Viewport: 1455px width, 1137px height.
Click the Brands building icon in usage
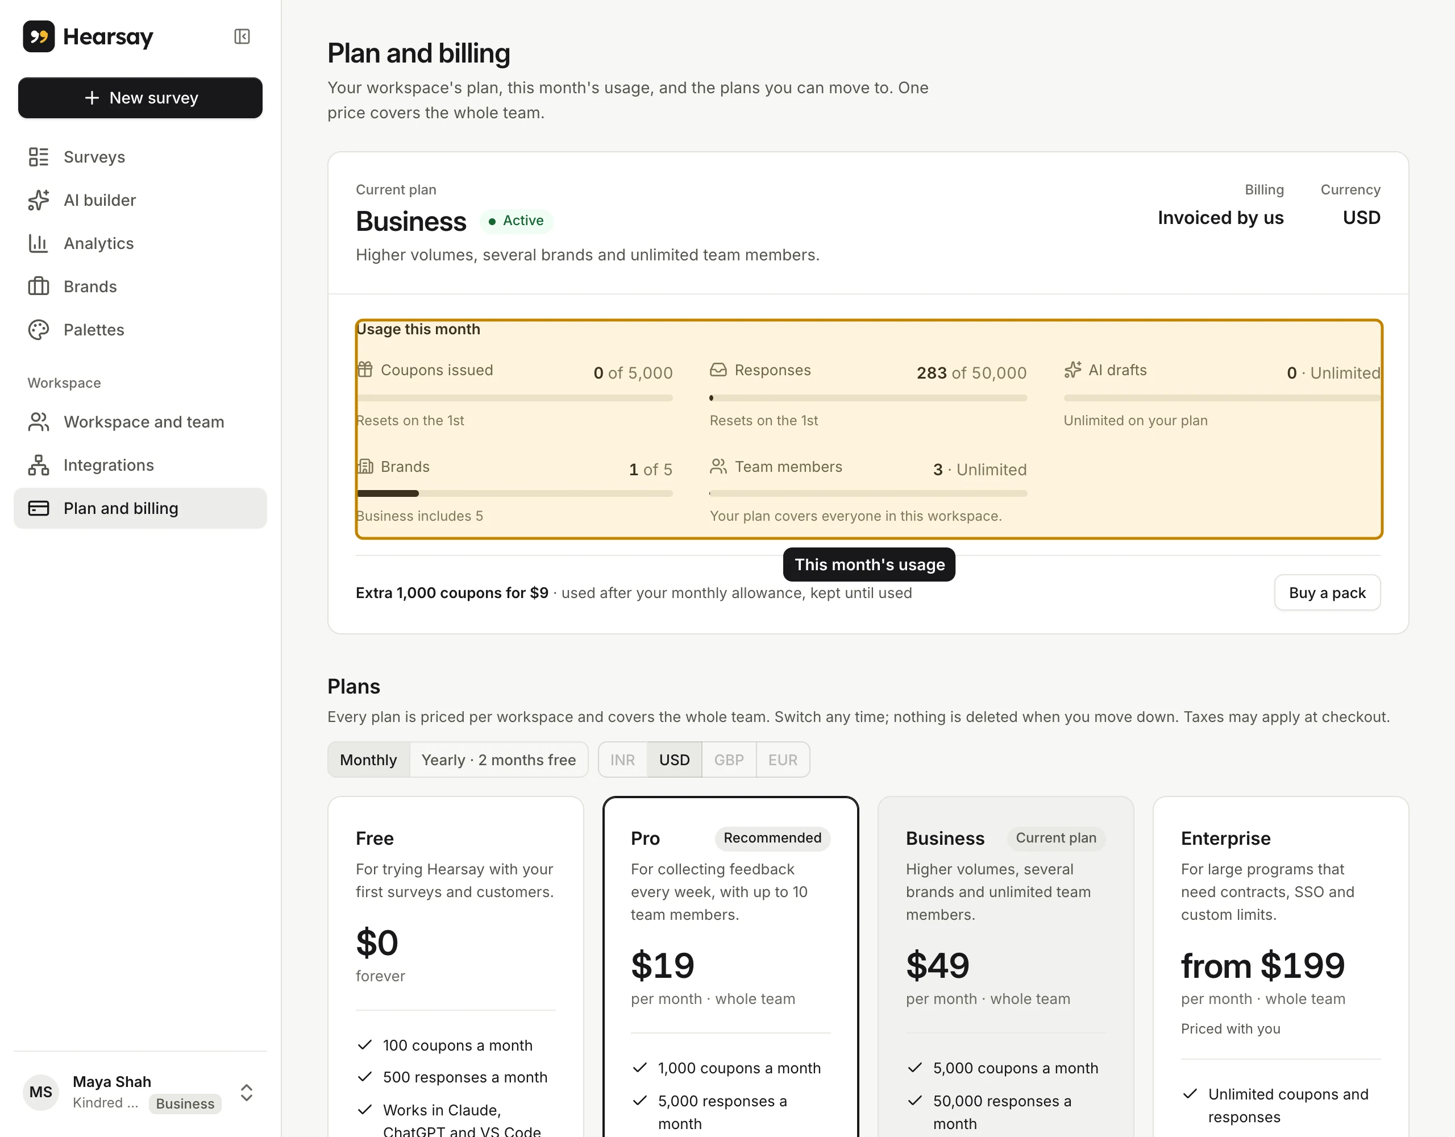coord(365,466)
